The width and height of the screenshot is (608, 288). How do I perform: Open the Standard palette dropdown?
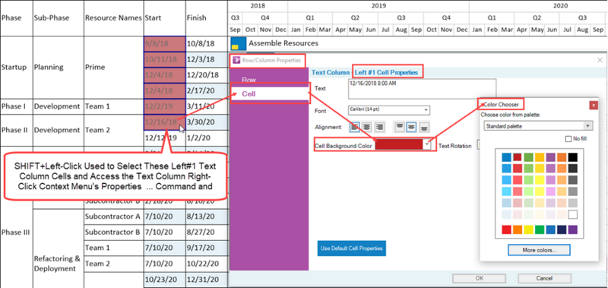[x=538, y=126]
